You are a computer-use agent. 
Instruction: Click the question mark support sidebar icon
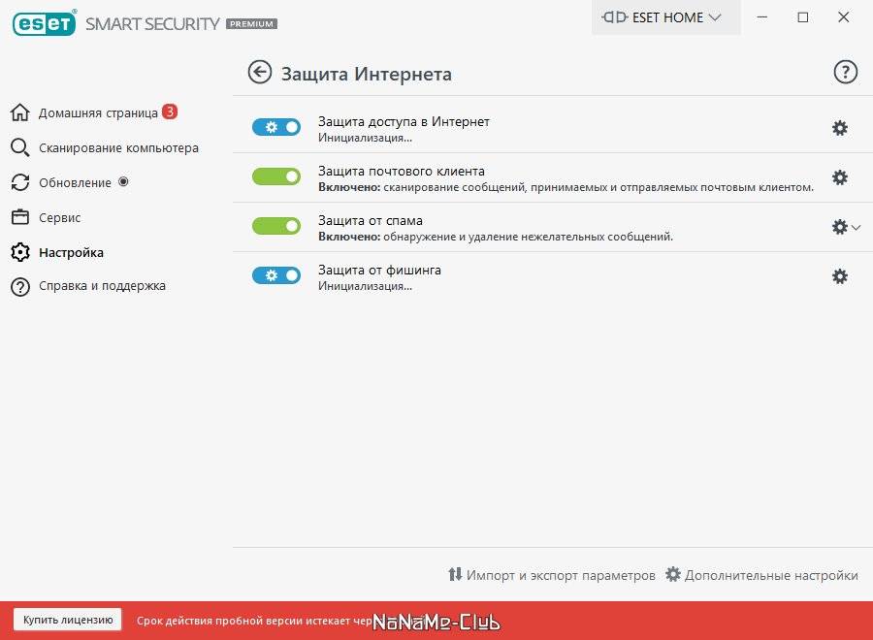[20, 287]
